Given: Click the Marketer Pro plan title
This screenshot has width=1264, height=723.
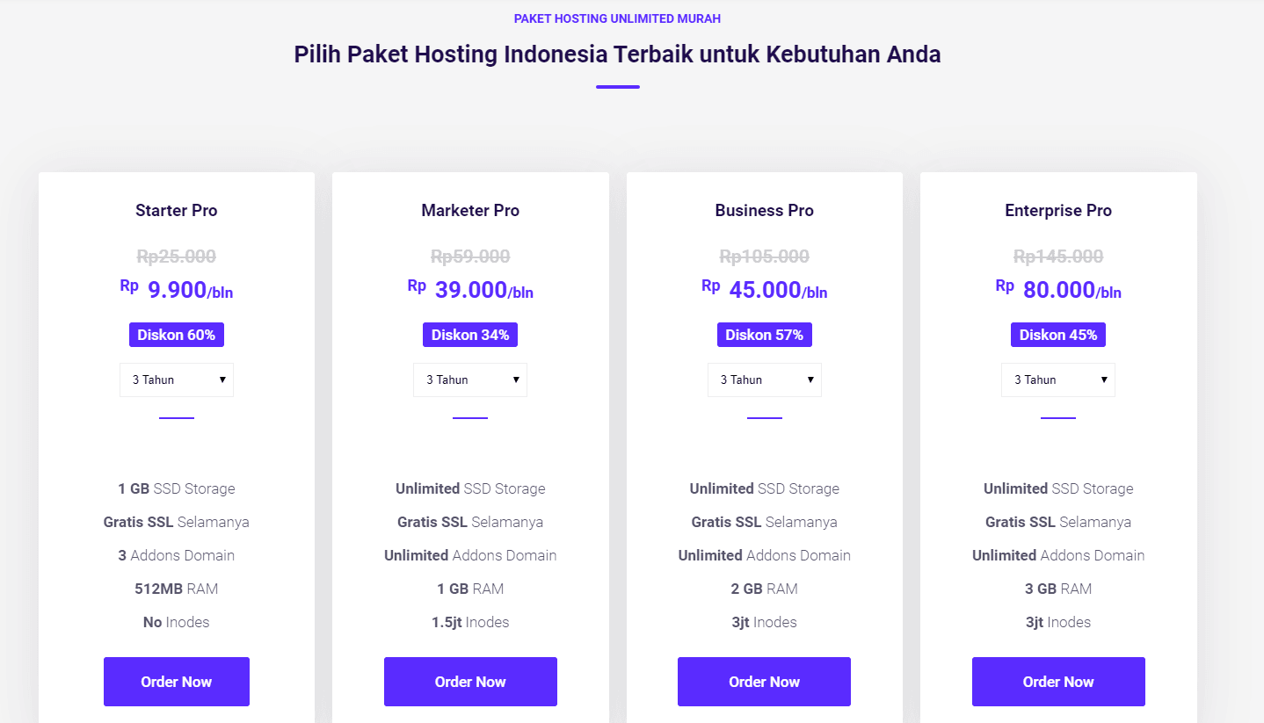Looking at the screenshot, I should tap(470, 211).
